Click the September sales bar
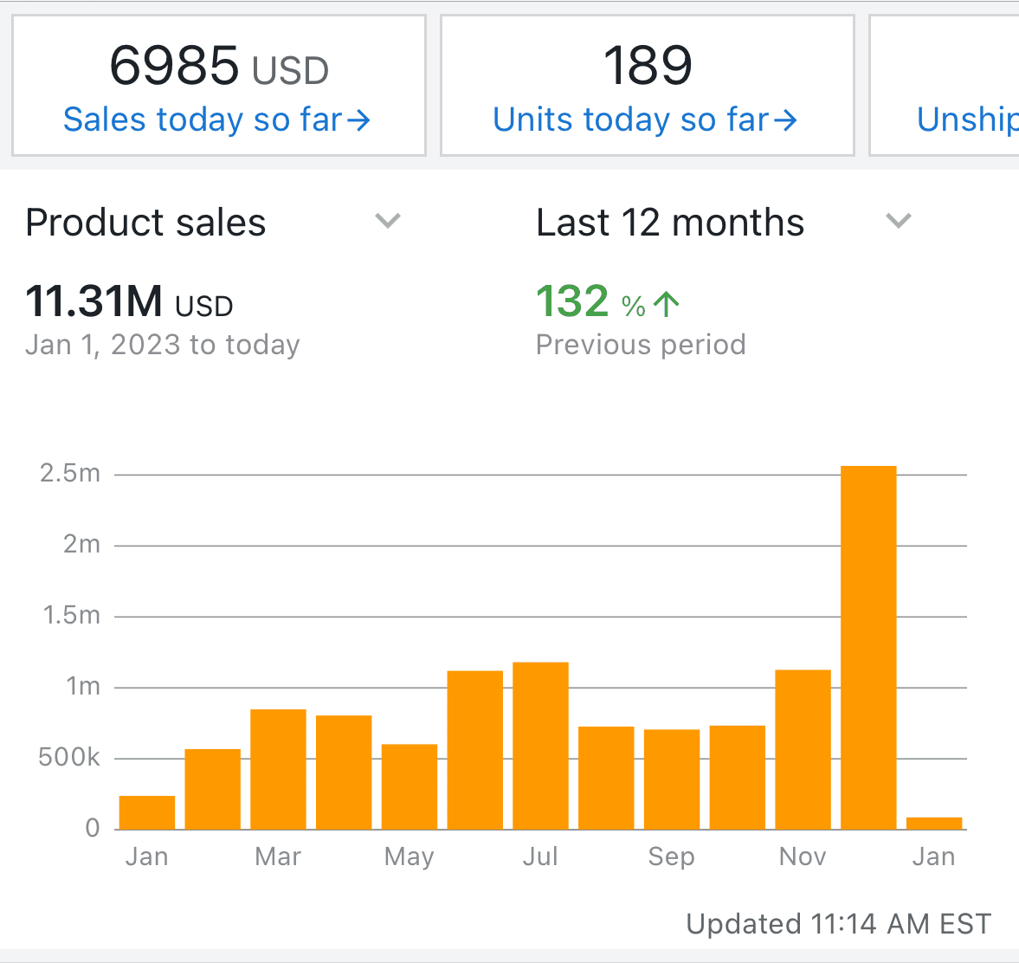This screenshot has width=1019, height=963. tap(672, 779)
